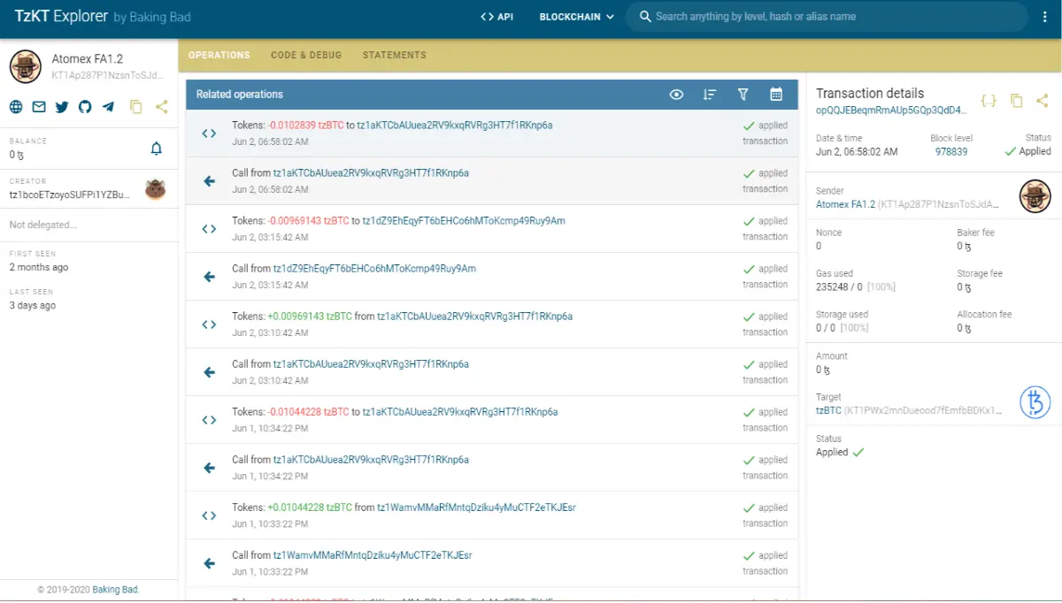The image size is (1062, 603).
Task: Open the top-right three-dot menu
Action: (1046, 17)
